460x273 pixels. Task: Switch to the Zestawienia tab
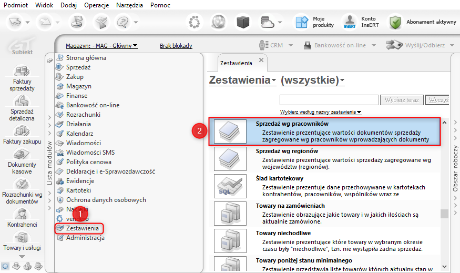[x=236, y=63]
